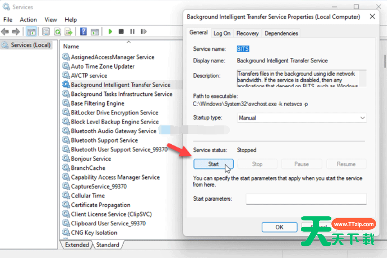Click gear icon beside AssignedAccessManager Service

[66, 57]
